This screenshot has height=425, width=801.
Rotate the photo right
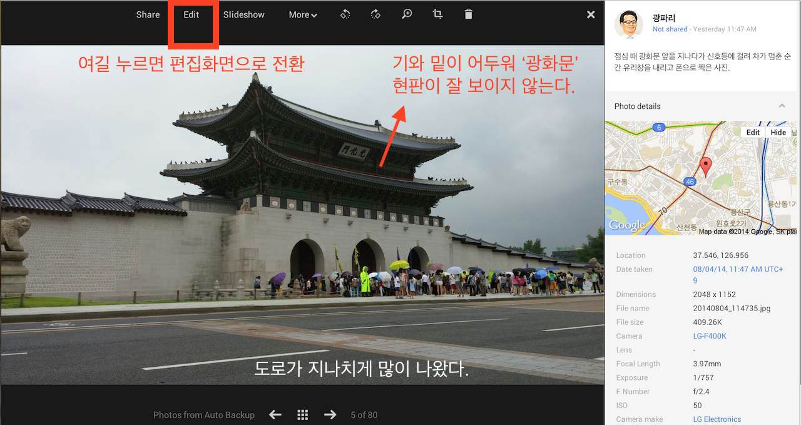[375, 14]
